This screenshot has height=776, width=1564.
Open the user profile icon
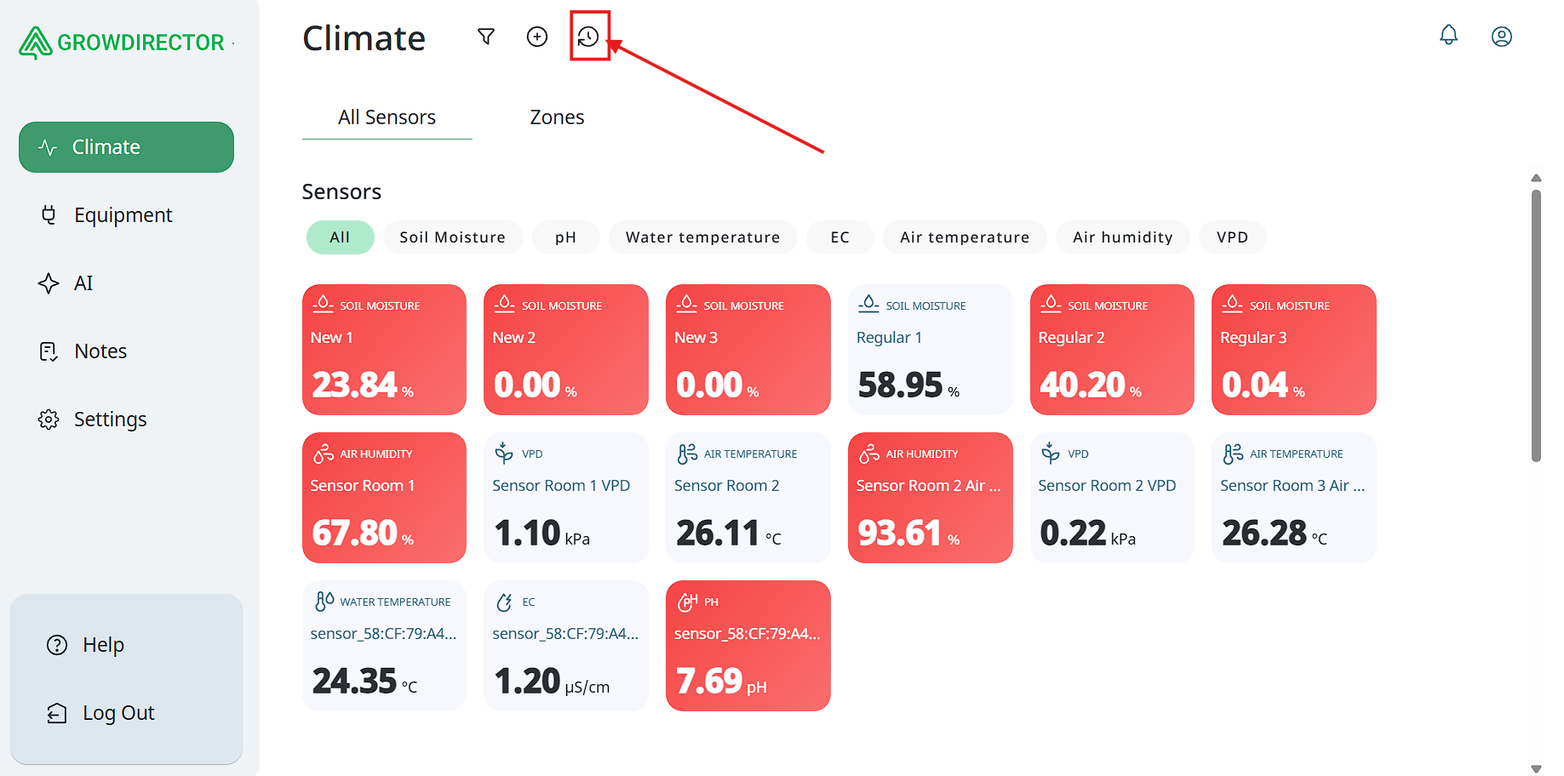(1501, 37)
